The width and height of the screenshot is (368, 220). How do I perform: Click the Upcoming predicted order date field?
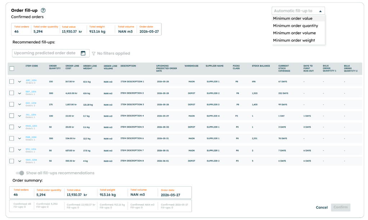pyautogui.click(x=51, y=53)
